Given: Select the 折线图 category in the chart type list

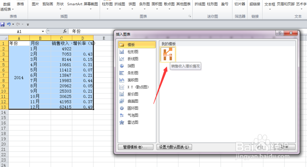Looking at the screenshot, I should click(137, 59).
